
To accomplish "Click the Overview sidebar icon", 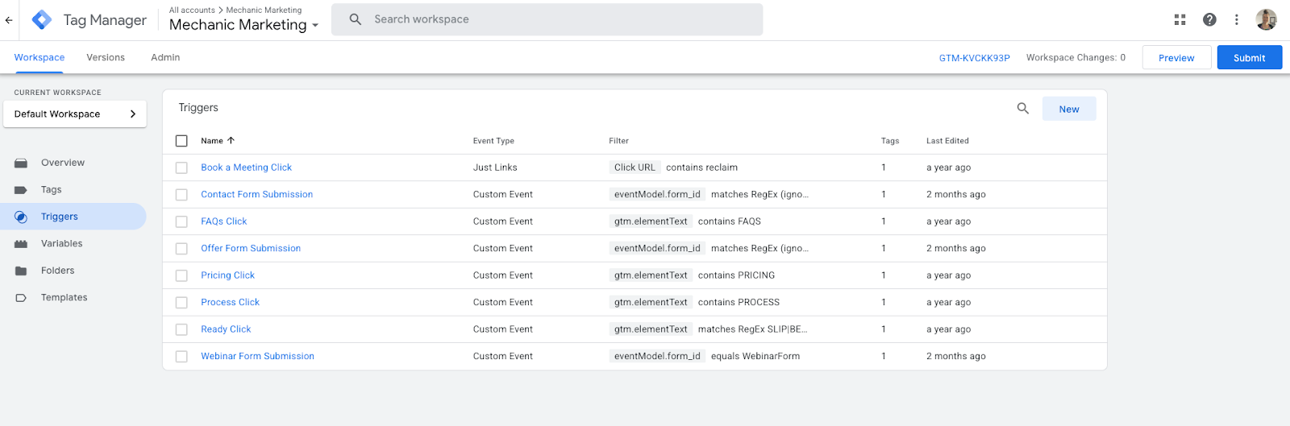I will [x=21, y=163].
